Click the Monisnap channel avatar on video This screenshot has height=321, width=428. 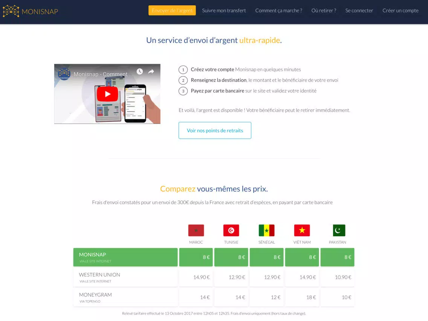pos(64,74)
